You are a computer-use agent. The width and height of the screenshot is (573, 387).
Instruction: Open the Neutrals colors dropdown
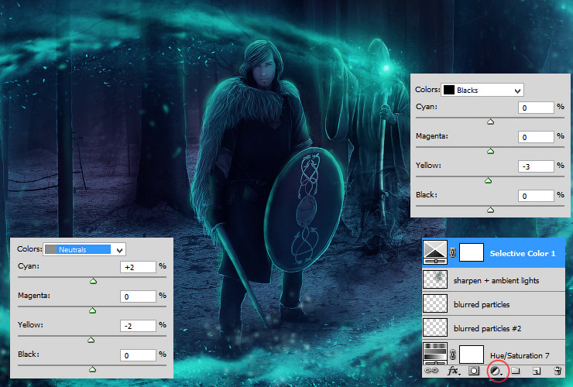click(84, 249)
